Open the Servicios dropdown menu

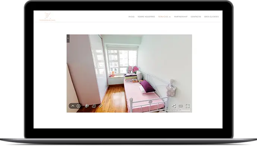[x=164, y=17]
